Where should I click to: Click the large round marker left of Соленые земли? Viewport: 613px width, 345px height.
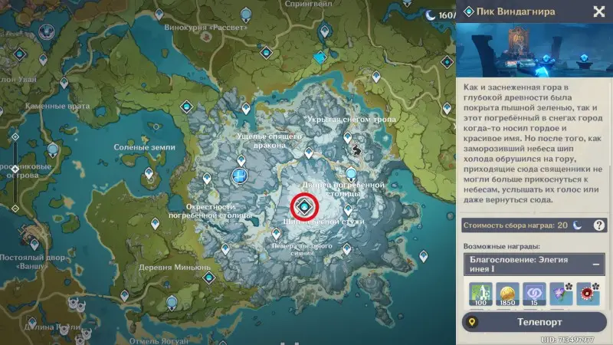(53, 150)
